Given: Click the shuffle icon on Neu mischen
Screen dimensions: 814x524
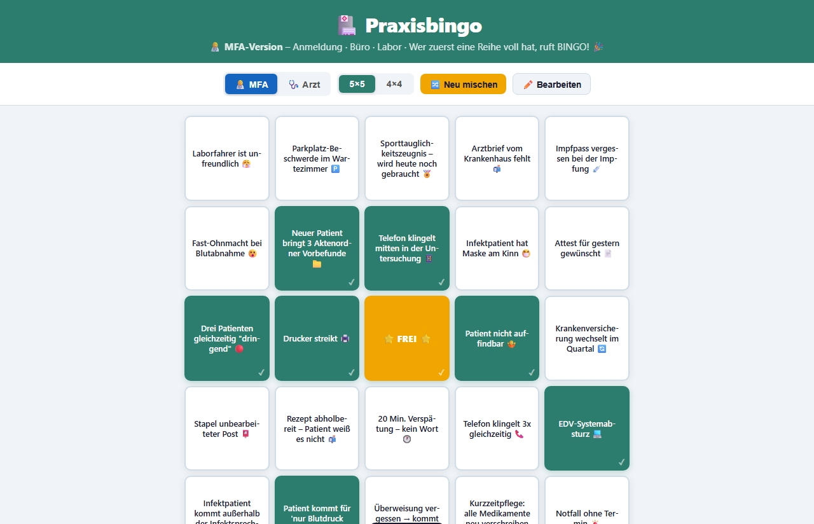Looking at the screenshot, I should (x=435, y=85).
